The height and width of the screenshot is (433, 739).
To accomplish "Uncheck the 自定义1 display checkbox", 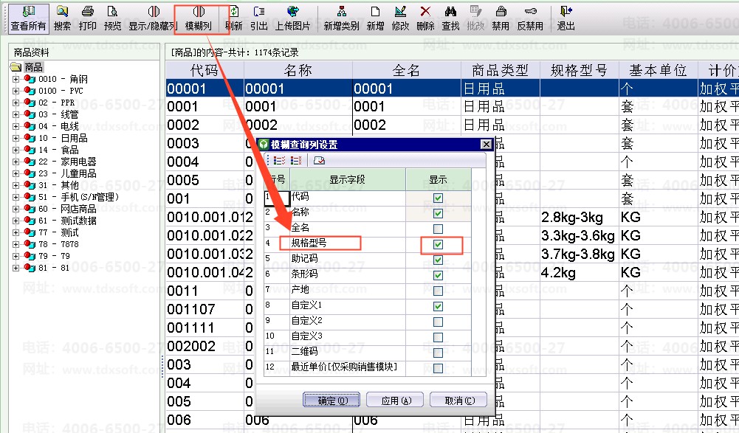I will [x=439, y=307].
